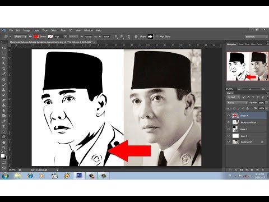Image resolution: width=269 pixels, height=202 pixels.
Task: Create a new group folder icon
Action: click(x=252, y=170)
